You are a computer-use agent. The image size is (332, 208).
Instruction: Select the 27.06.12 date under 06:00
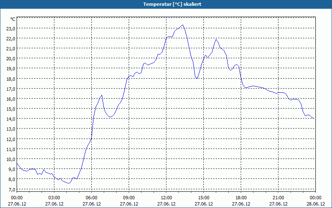pos(91,204)
